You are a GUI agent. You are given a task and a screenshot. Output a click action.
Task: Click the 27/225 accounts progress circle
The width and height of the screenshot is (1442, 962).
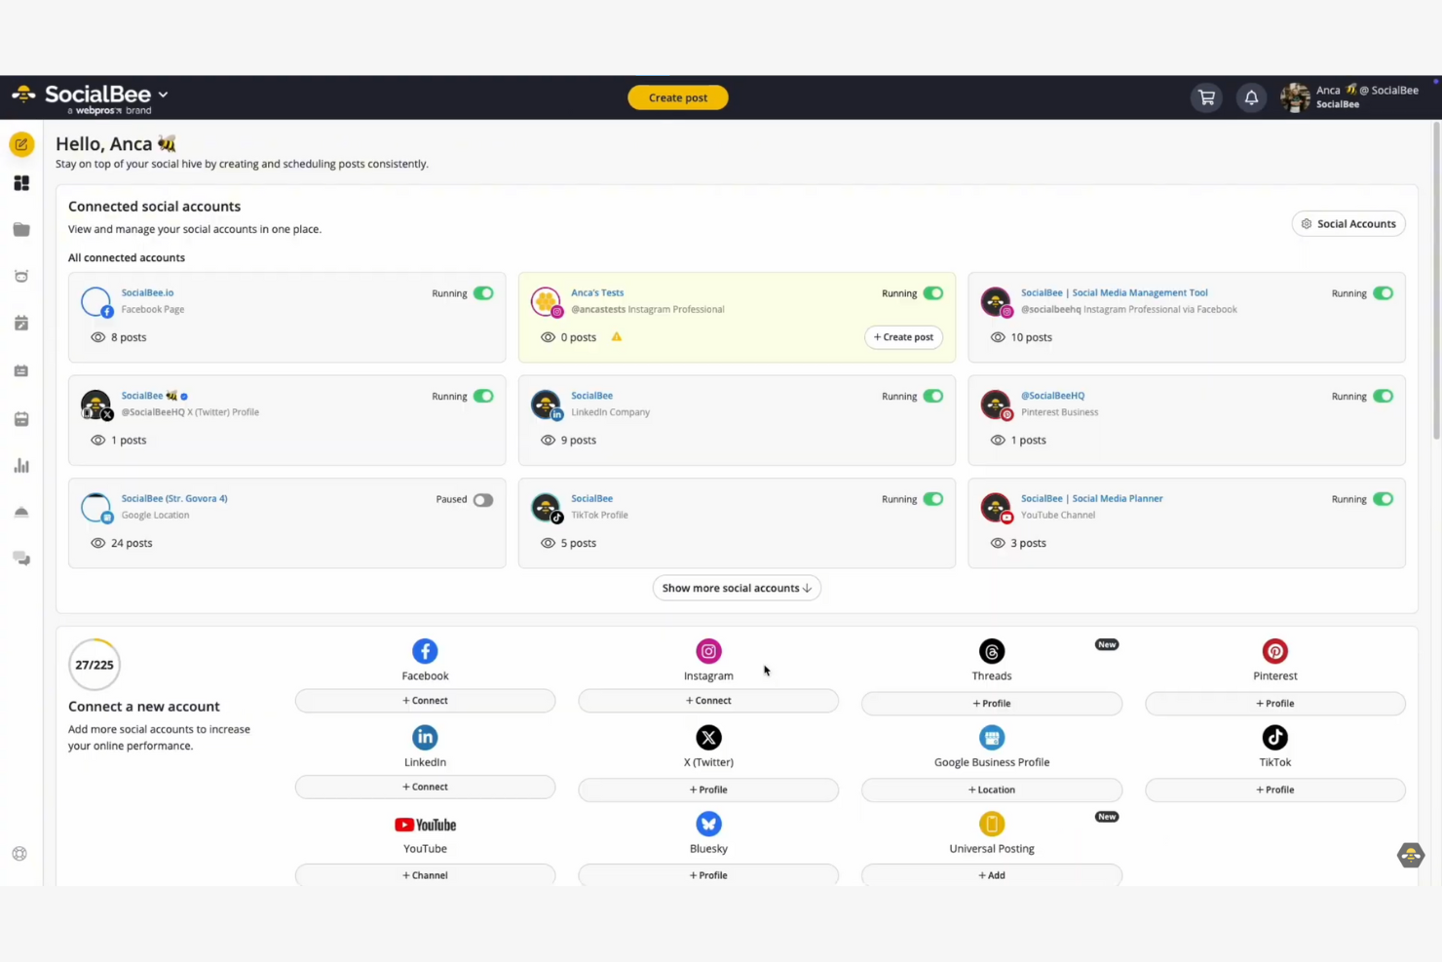[x=94, y=664]
